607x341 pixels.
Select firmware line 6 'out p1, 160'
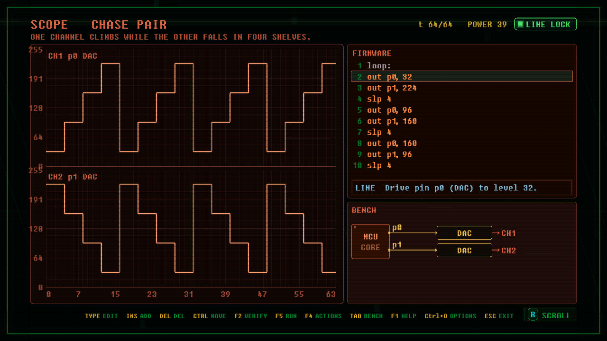click(462, 121)
